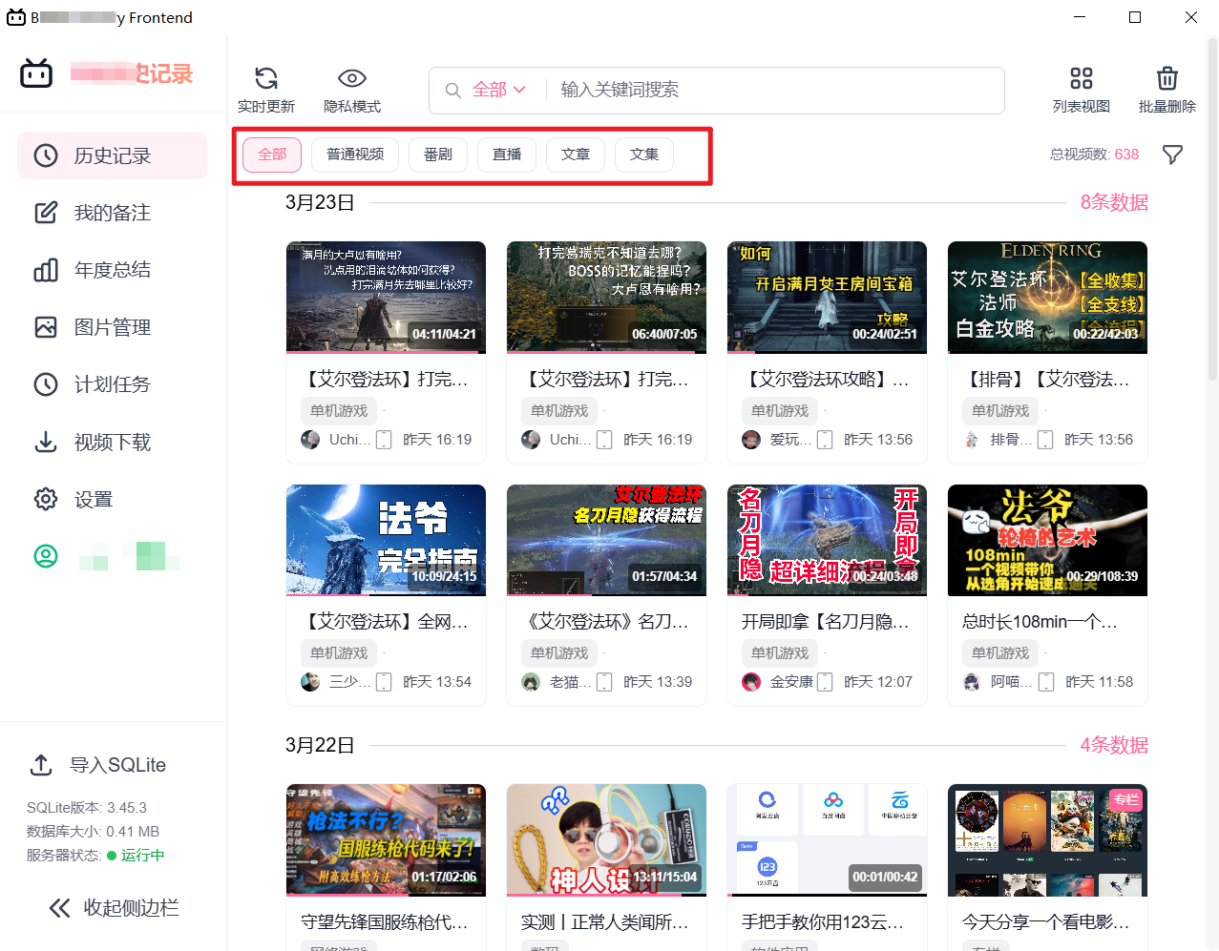The width and height of the screenshot is (1219, 951).
Task: Click the 历史记录 clock icon
Action: coord(46,155)
